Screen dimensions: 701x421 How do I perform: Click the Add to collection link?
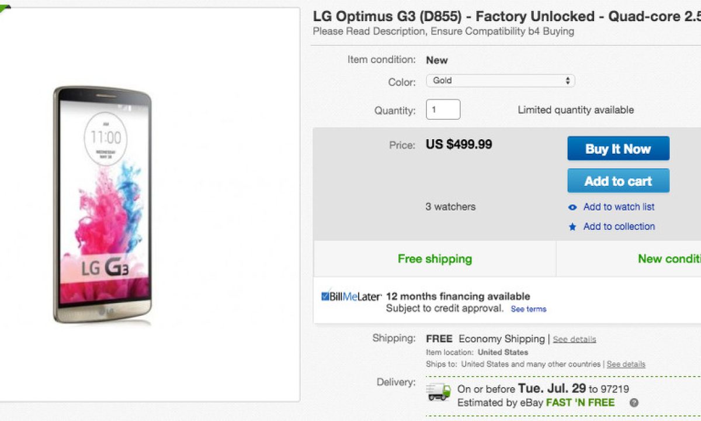619,227
